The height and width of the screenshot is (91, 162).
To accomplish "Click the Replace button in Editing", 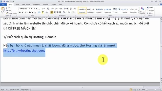I will click(x=150, y=10).
